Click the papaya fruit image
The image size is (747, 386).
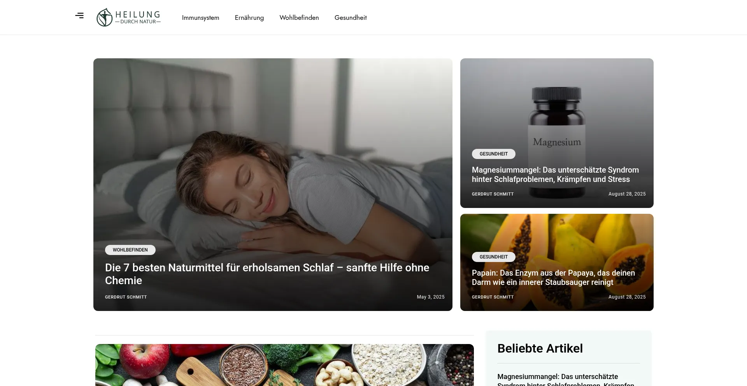tap(557, 233)
